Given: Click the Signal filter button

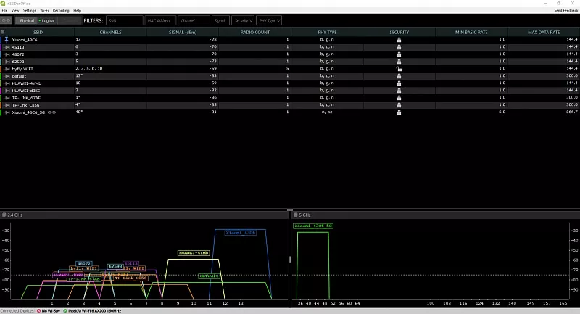Looking at the screenshot, I should pos(220,21).
